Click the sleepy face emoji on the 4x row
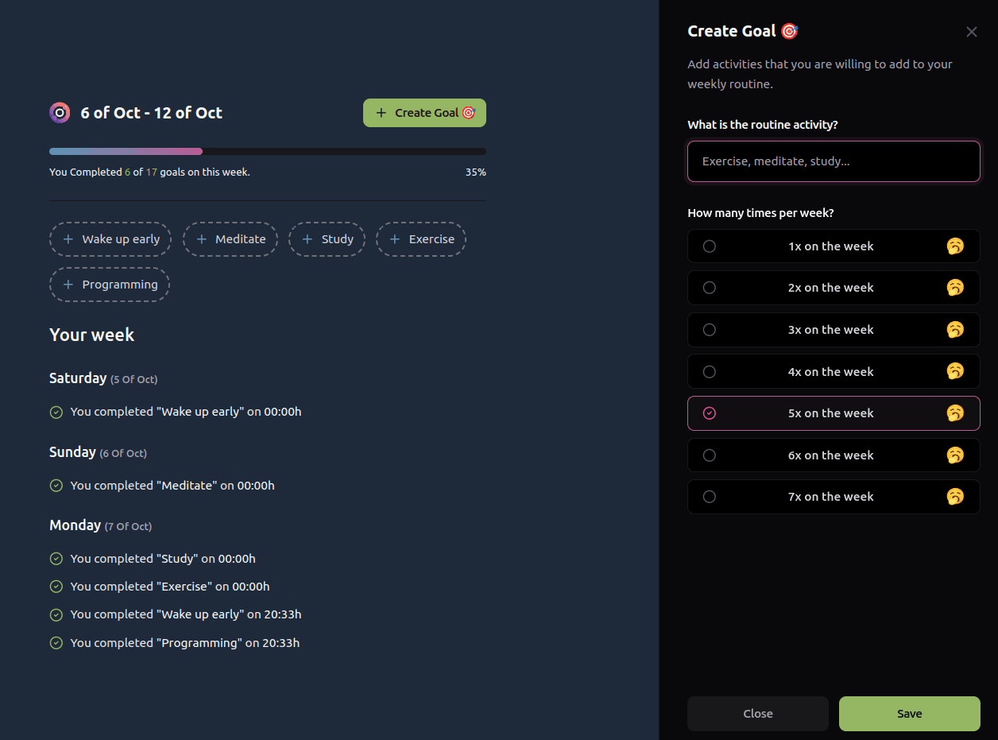The width and height of the screenshot is (998, 740). [954, 370]
